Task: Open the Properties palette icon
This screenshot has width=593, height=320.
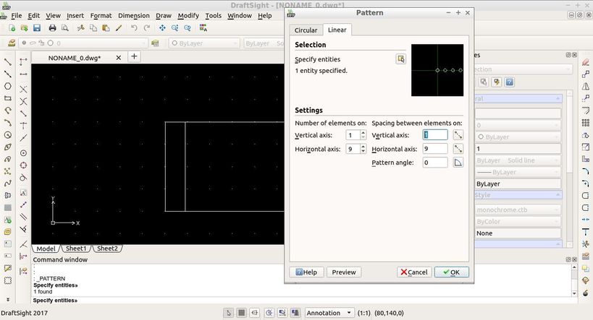Action: [203, 28]
